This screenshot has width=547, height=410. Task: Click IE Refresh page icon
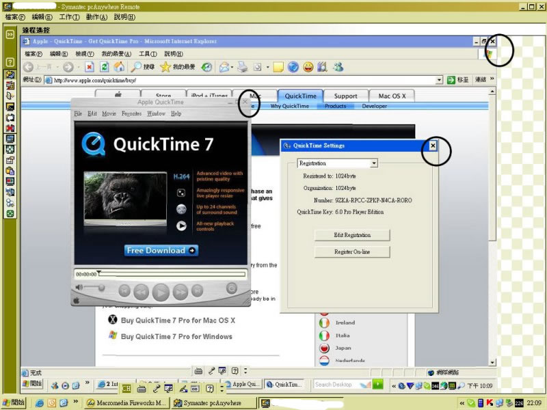[104, 66]
